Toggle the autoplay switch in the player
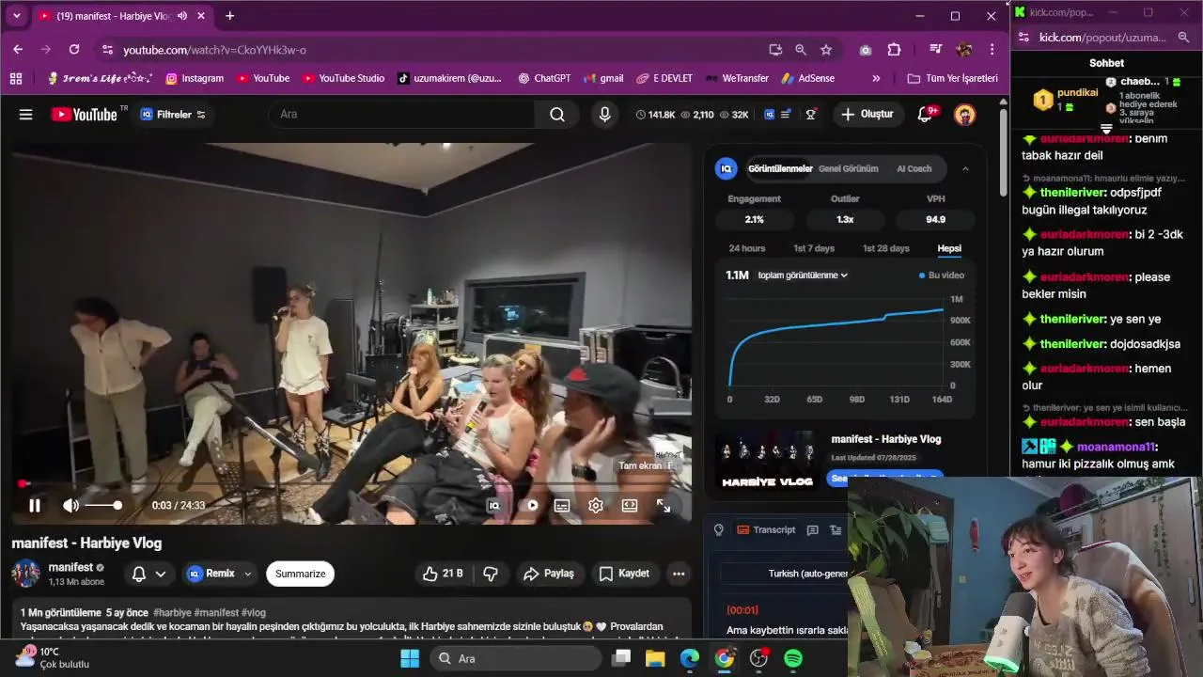 click(531, 506)
